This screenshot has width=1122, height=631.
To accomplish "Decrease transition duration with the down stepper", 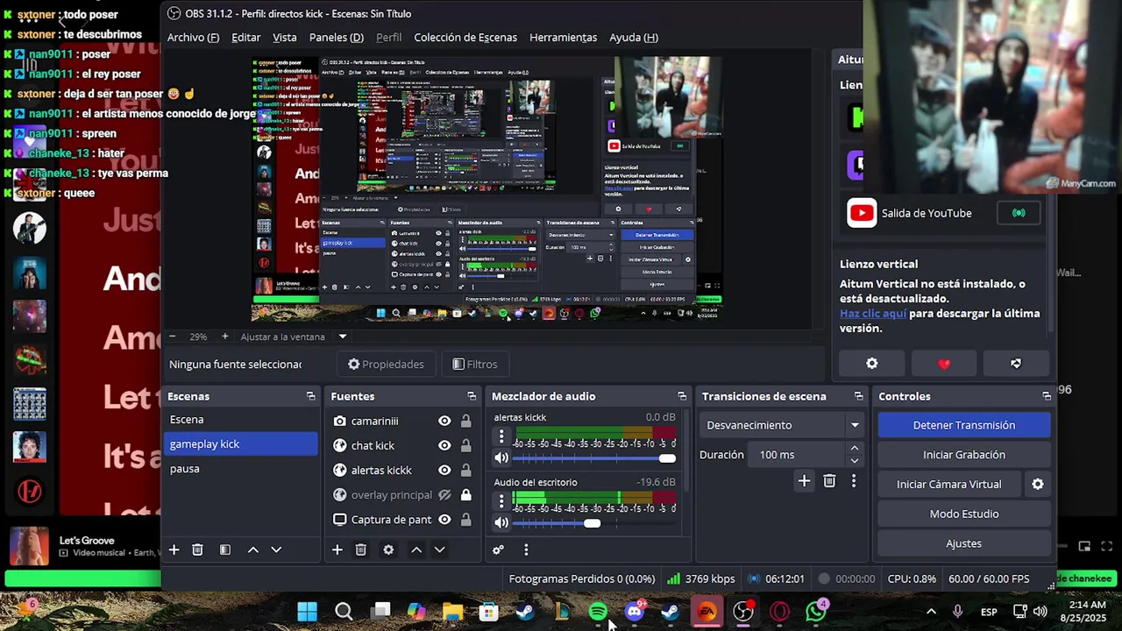I will pos(854,461).
